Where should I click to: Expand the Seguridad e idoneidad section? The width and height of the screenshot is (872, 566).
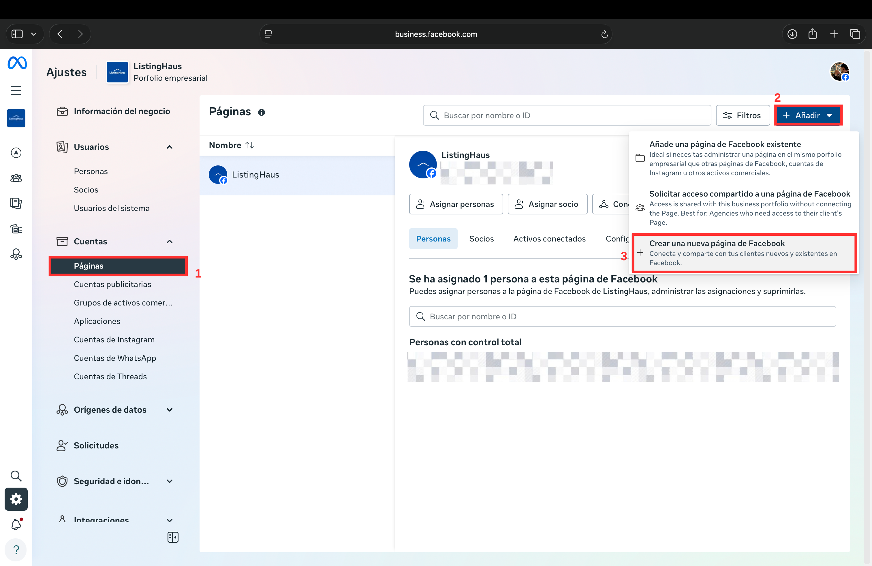[169, 481]
